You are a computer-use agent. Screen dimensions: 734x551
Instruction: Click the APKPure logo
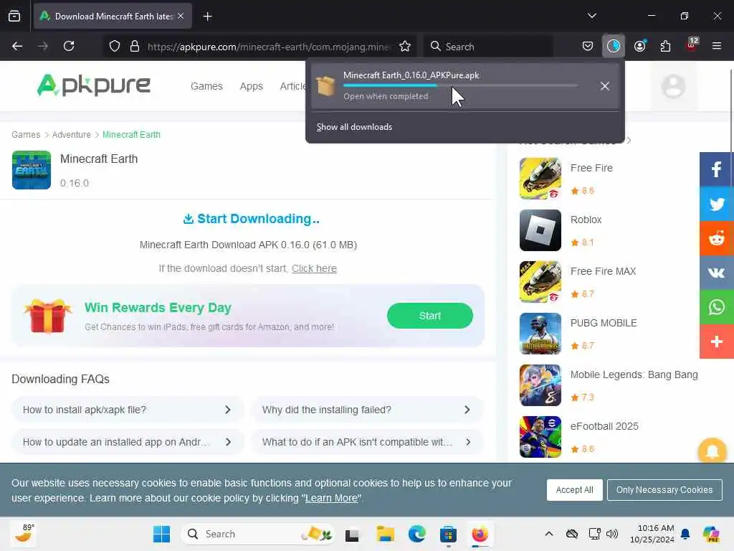click(94, 85)
